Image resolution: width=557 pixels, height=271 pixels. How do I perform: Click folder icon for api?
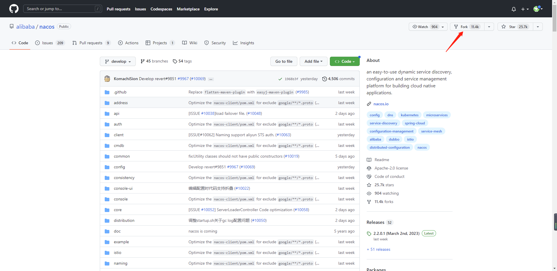pos(107,113)
